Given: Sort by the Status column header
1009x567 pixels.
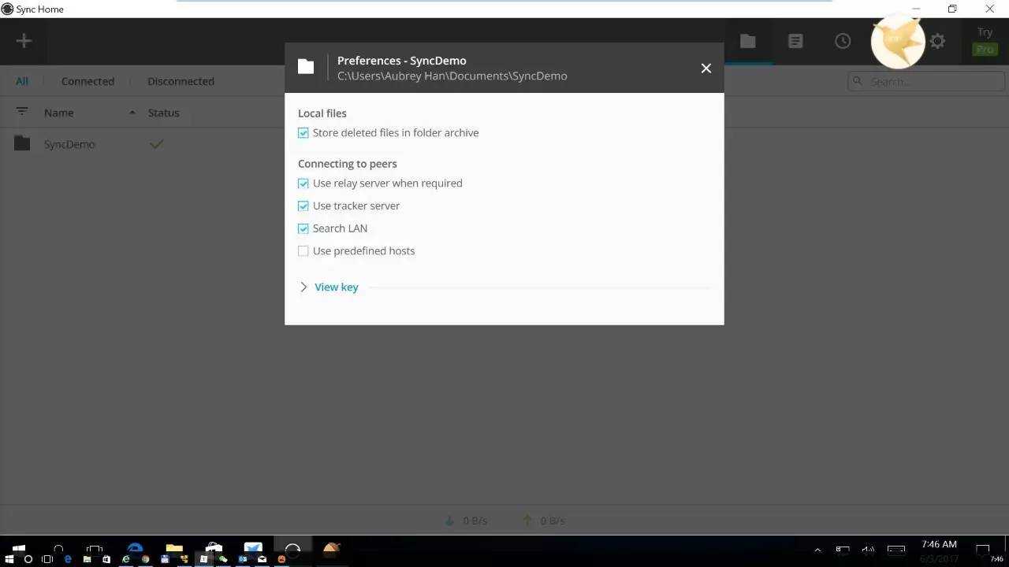Looking at the screenshot, I should coord(164,113).
